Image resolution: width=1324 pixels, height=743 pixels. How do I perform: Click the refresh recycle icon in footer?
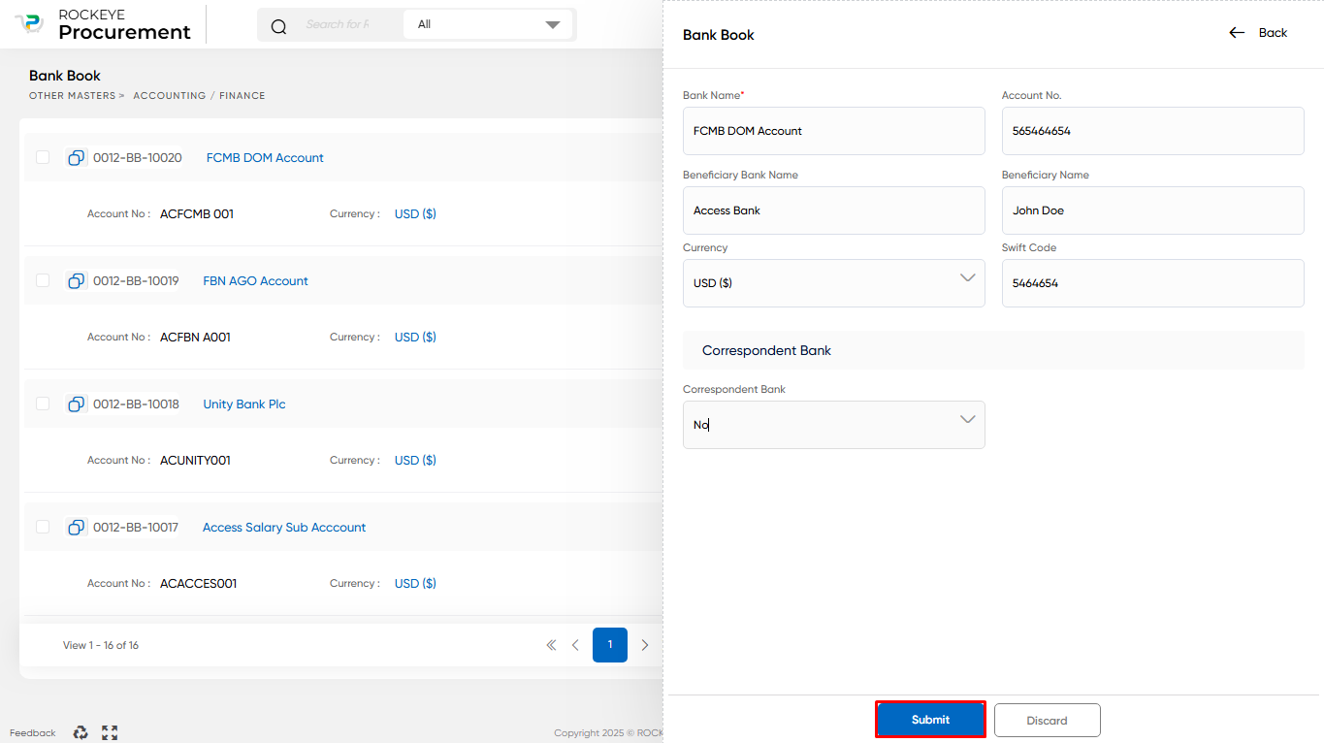click(x=81, y=732)
